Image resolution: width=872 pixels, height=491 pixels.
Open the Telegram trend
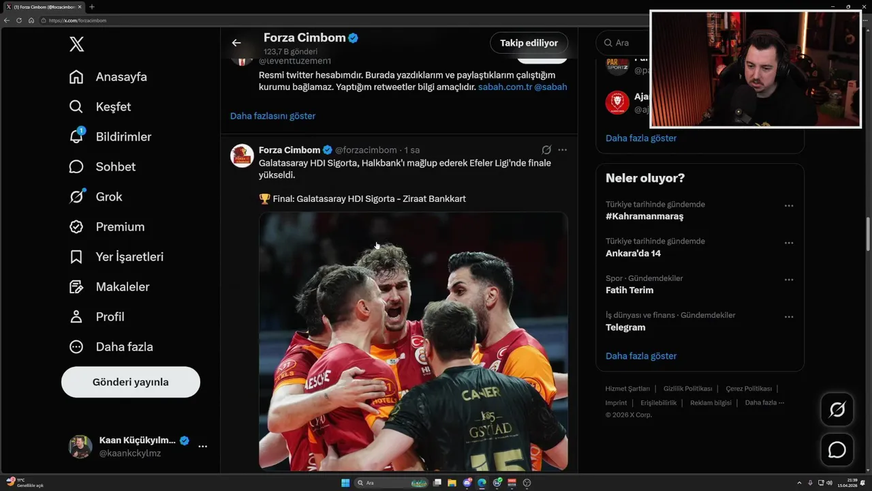coord(625,327)
